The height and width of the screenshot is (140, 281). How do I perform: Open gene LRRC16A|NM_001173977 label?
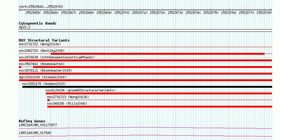(x=38, y=125)
